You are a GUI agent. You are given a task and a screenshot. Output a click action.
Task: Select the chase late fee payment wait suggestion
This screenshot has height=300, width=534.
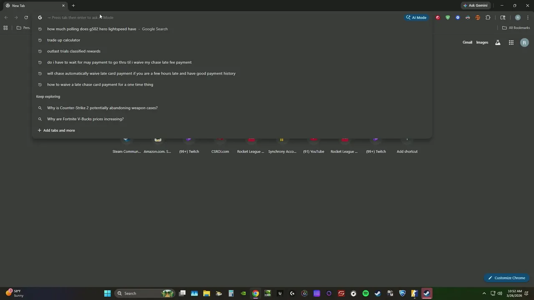point(232,62)
